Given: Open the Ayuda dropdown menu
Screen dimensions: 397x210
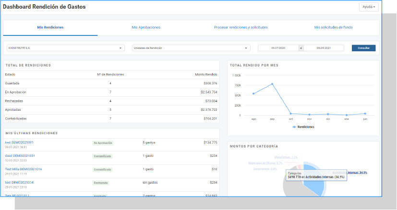Looking at the screenshot, I should [x=369, y=7].
